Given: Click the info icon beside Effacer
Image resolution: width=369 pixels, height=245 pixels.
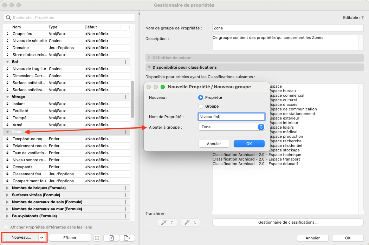Looking at the screenshot, I should pyautogui.click(x=97, y=238).
